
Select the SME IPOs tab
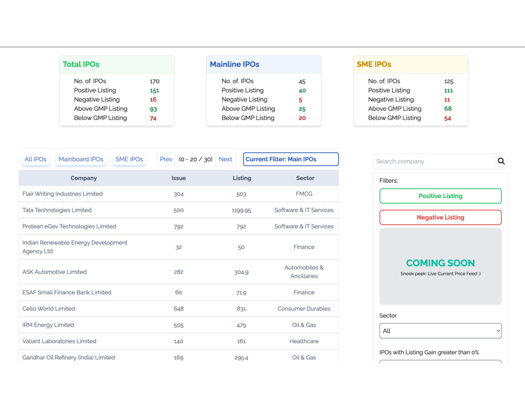(129, 159)
